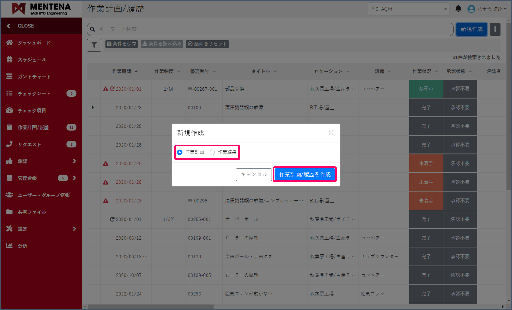Image resolution: width=512 pixels, height=310 pixels.
Task: Click the 作業計画/履歴を作成 button
Action: [x=305, y=174]
